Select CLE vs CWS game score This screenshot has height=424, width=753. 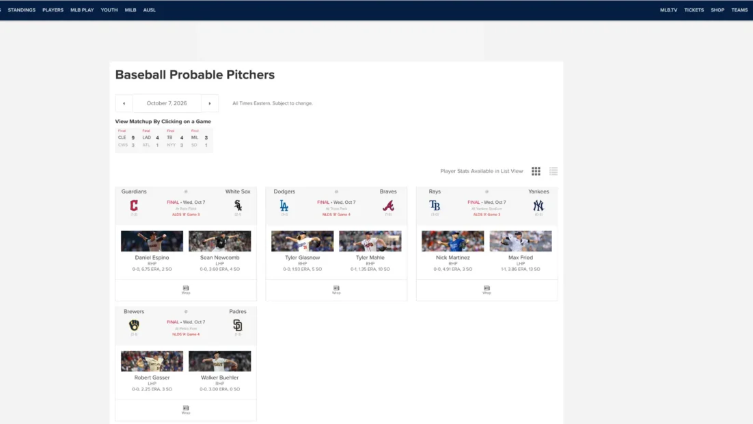[127, 140]
